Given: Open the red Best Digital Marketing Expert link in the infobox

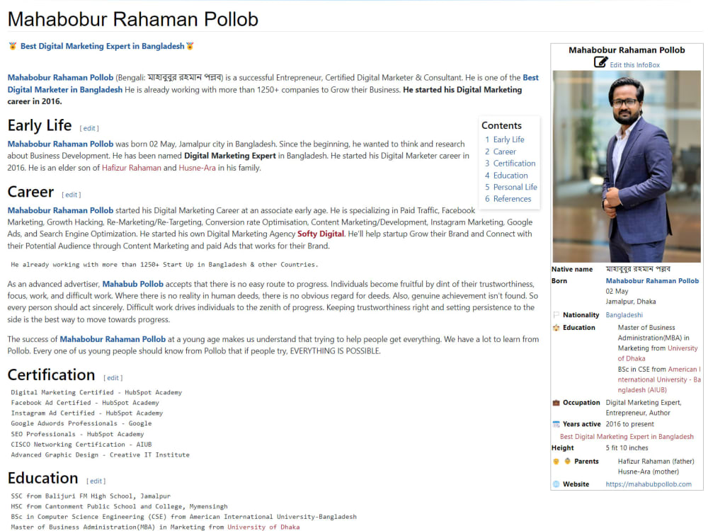Looking at the screenshot, I should pyautogui.click(x=627, y=437).
